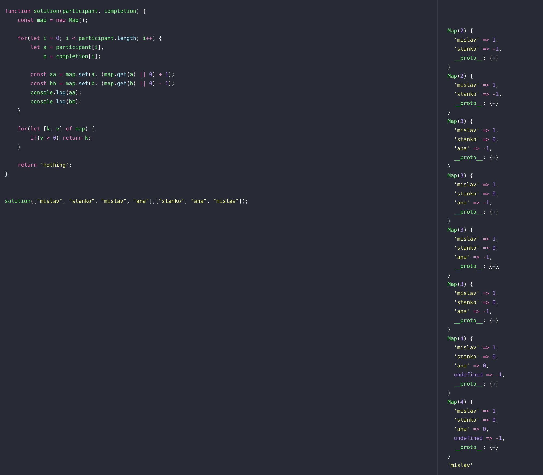The image size is (543, 475).
Task: Click the 'for(let [k, v] of map)' line
Action: [56, 129]
